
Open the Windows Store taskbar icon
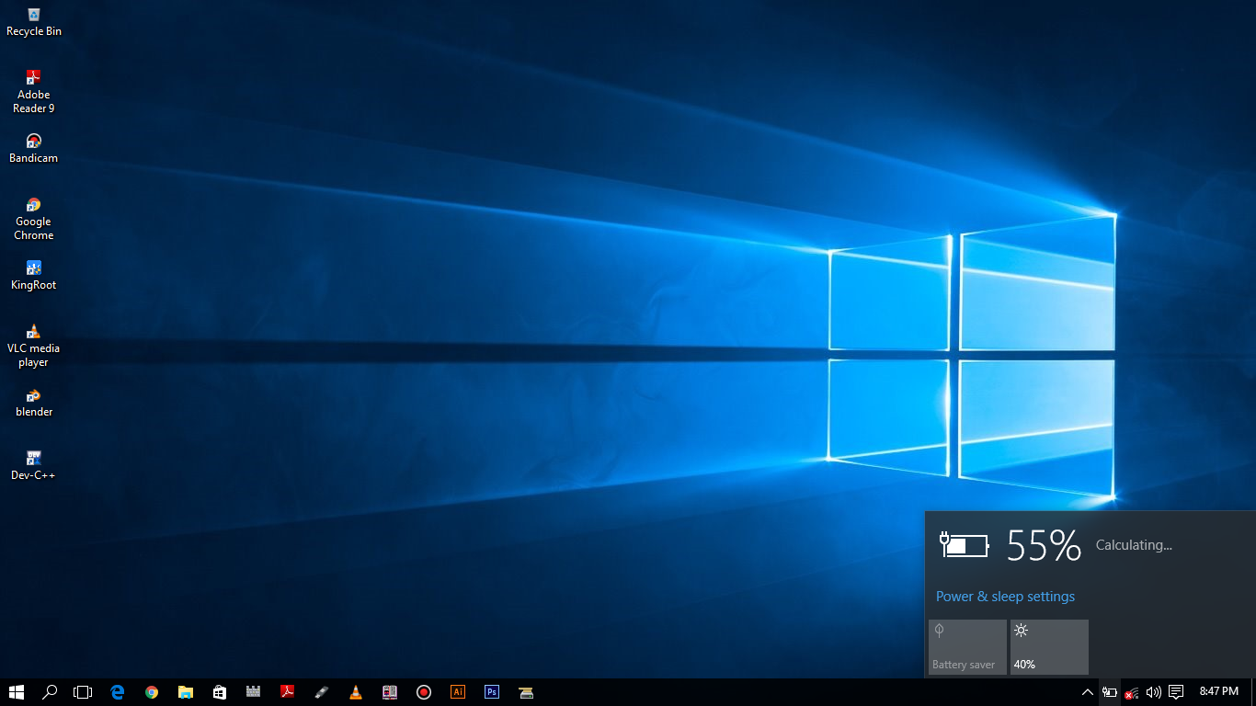(x=220, y=692)
